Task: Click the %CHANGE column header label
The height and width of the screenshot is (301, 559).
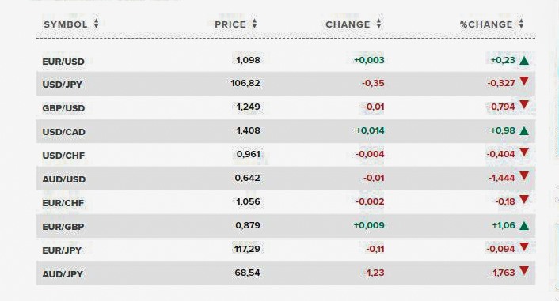Action: [x=486, y=24]
